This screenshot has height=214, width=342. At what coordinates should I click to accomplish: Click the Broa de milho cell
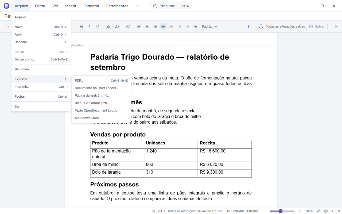[117, 166]
